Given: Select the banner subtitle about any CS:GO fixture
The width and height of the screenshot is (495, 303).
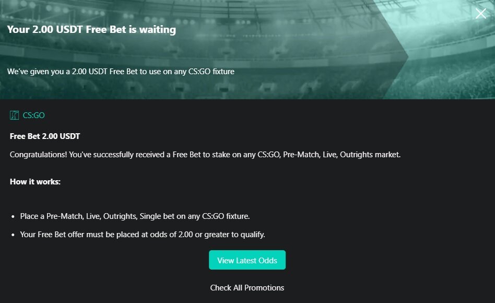Looking at the screenshot, I should (x=121, y=71).
